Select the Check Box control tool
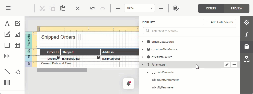 point(17,23)
